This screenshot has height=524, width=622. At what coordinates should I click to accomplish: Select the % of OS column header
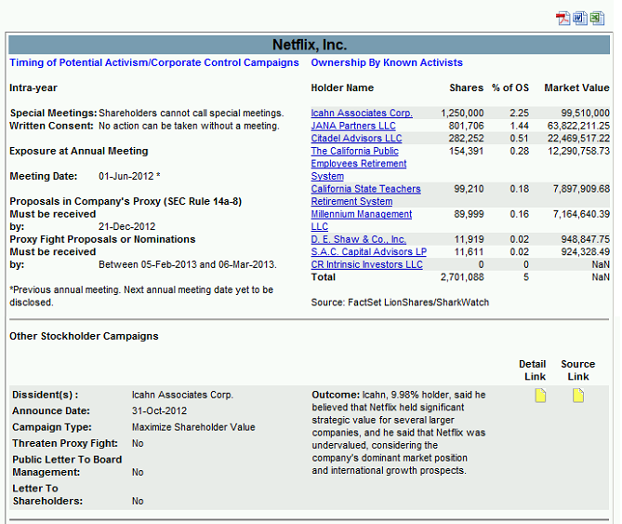(x=510, y=87)
